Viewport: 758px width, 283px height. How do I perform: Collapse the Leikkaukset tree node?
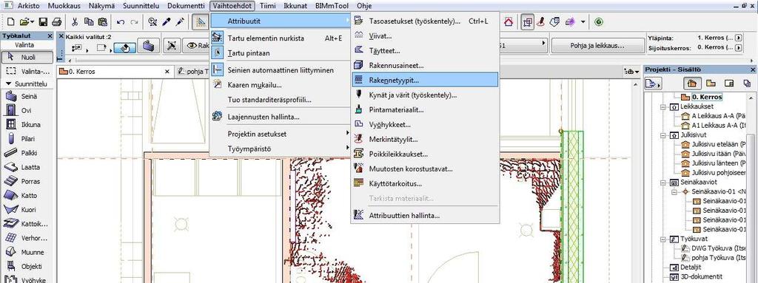664,106
